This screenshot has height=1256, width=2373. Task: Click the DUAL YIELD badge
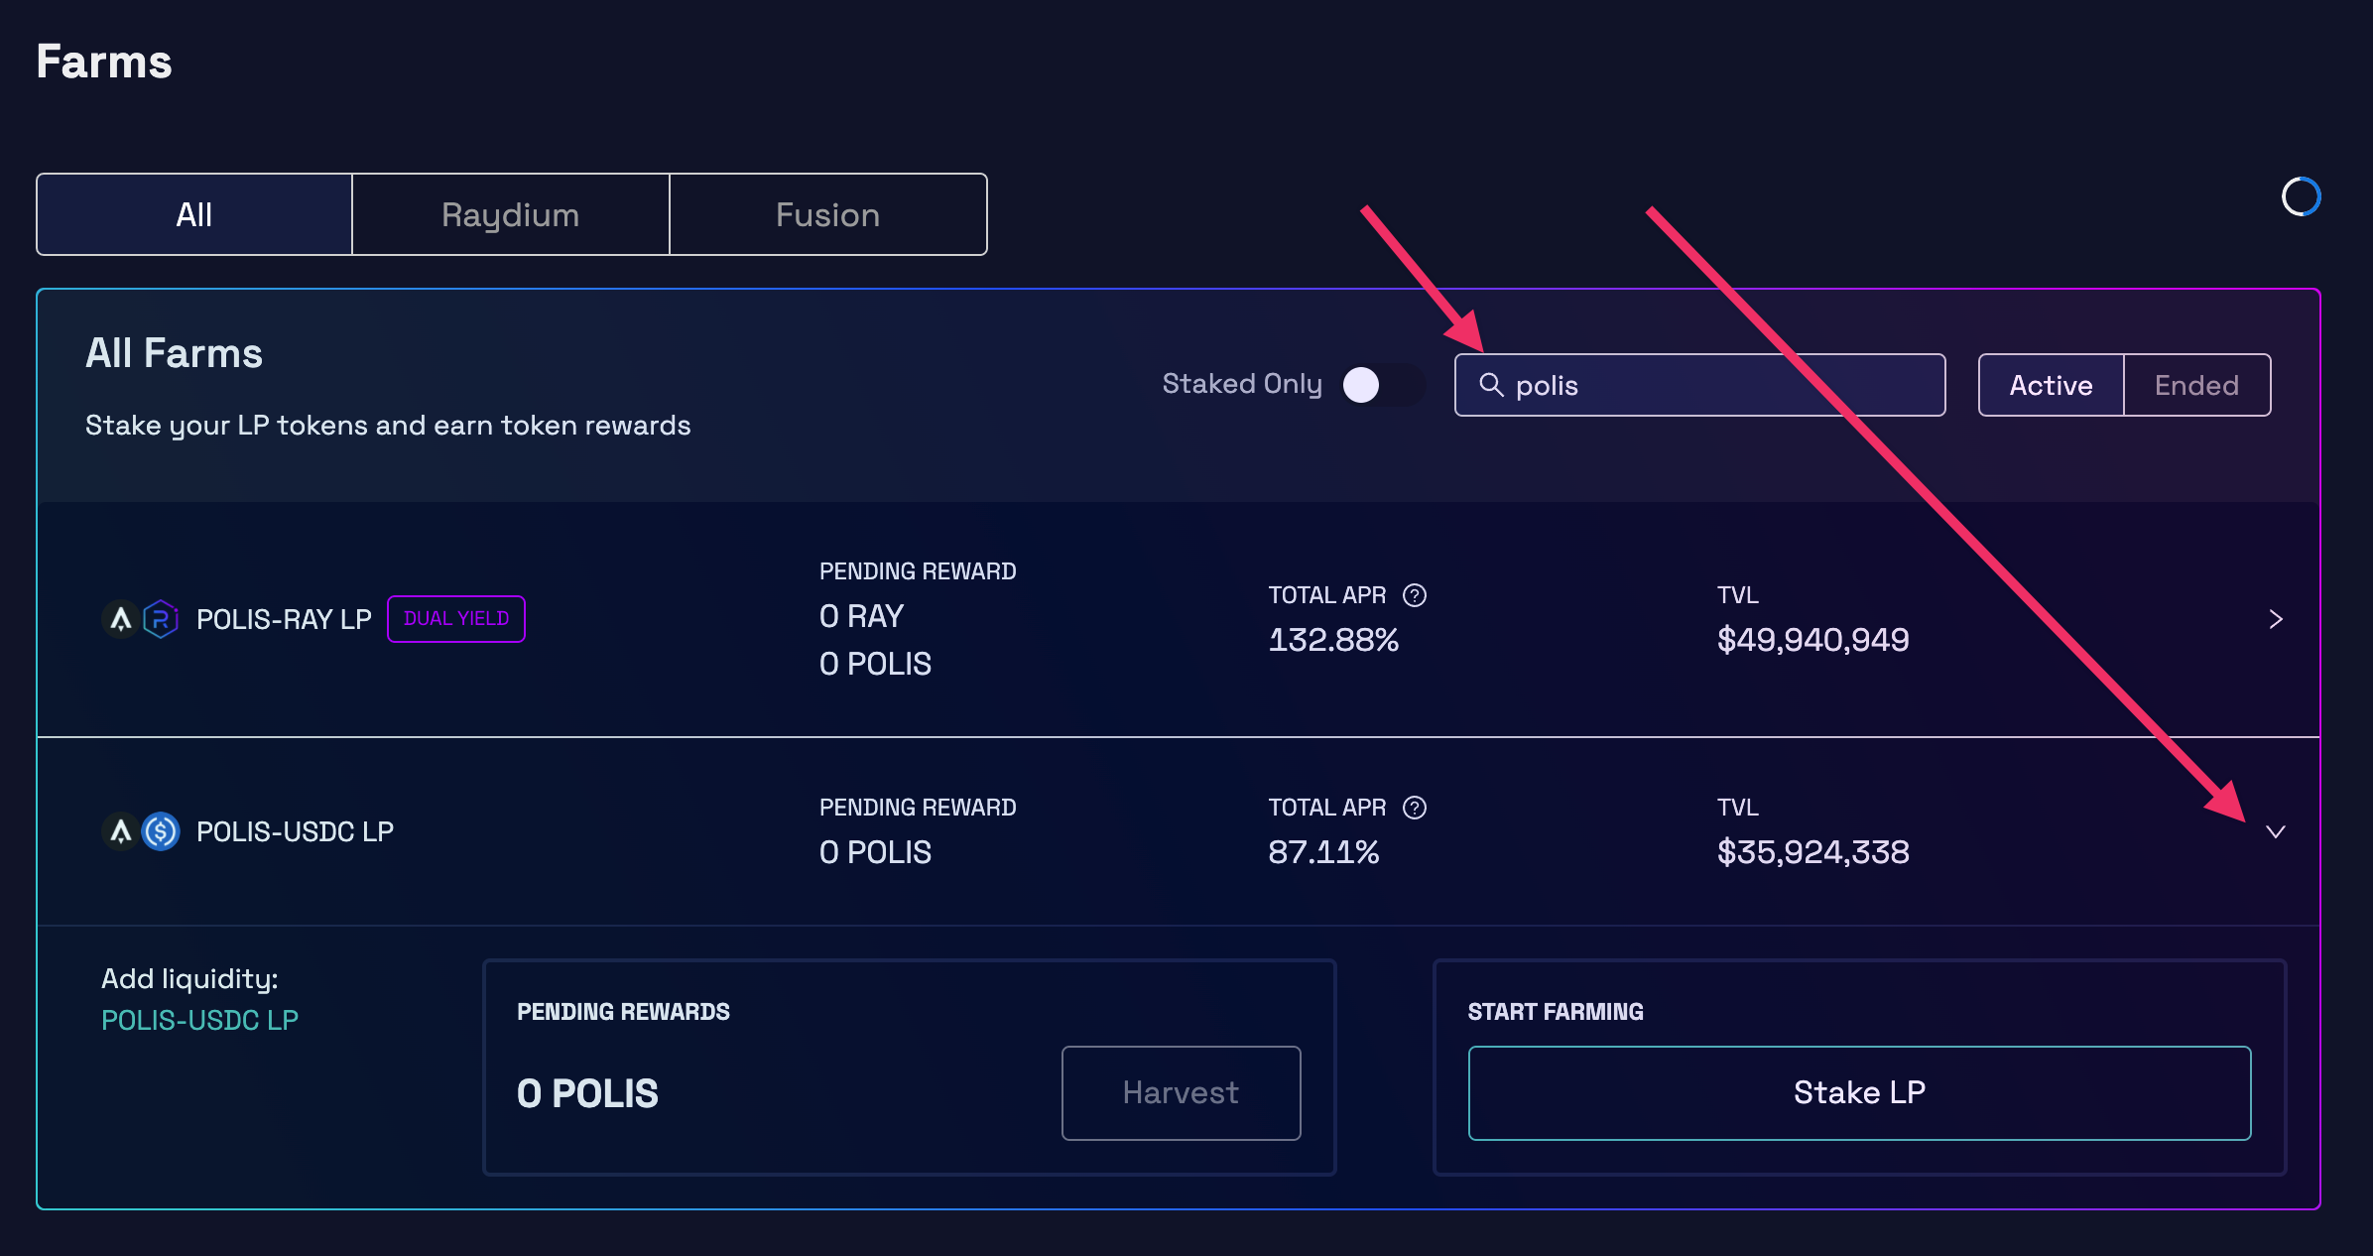(455, 618)
